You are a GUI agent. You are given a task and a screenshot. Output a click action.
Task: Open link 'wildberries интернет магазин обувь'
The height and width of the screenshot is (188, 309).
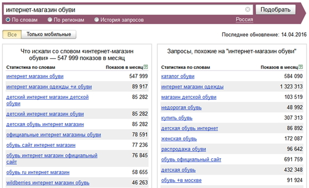click(x=48, y=183)
